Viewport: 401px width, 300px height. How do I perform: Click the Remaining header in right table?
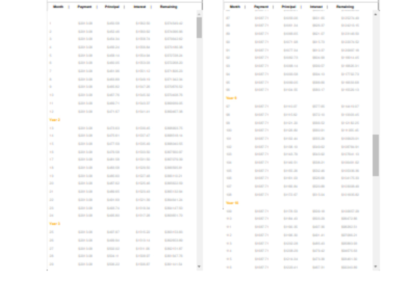point(345,7)
